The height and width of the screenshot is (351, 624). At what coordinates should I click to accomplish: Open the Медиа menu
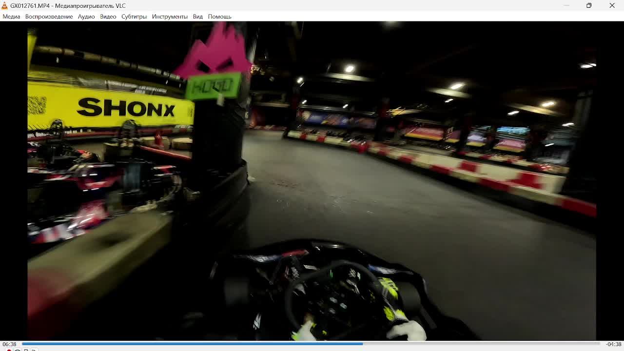pyautogui.click(x=11, y=17)
